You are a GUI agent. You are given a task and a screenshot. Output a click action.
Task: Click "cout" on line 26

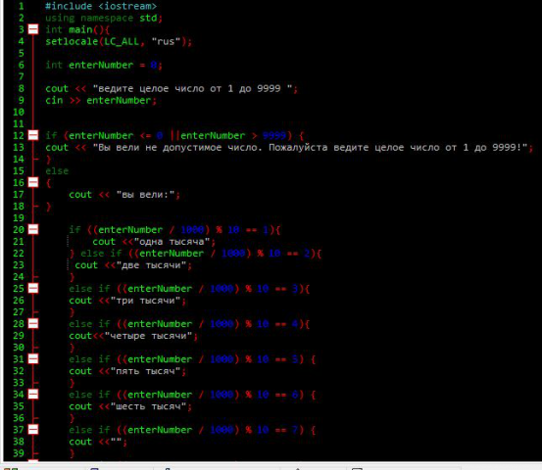(x=80, y=301)
